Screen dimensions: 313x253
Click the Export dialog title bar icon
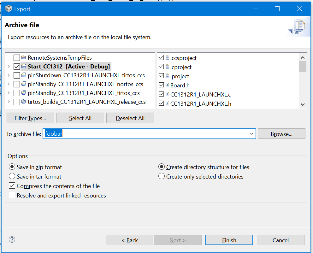pyautogui.click(x=9, y=9)
